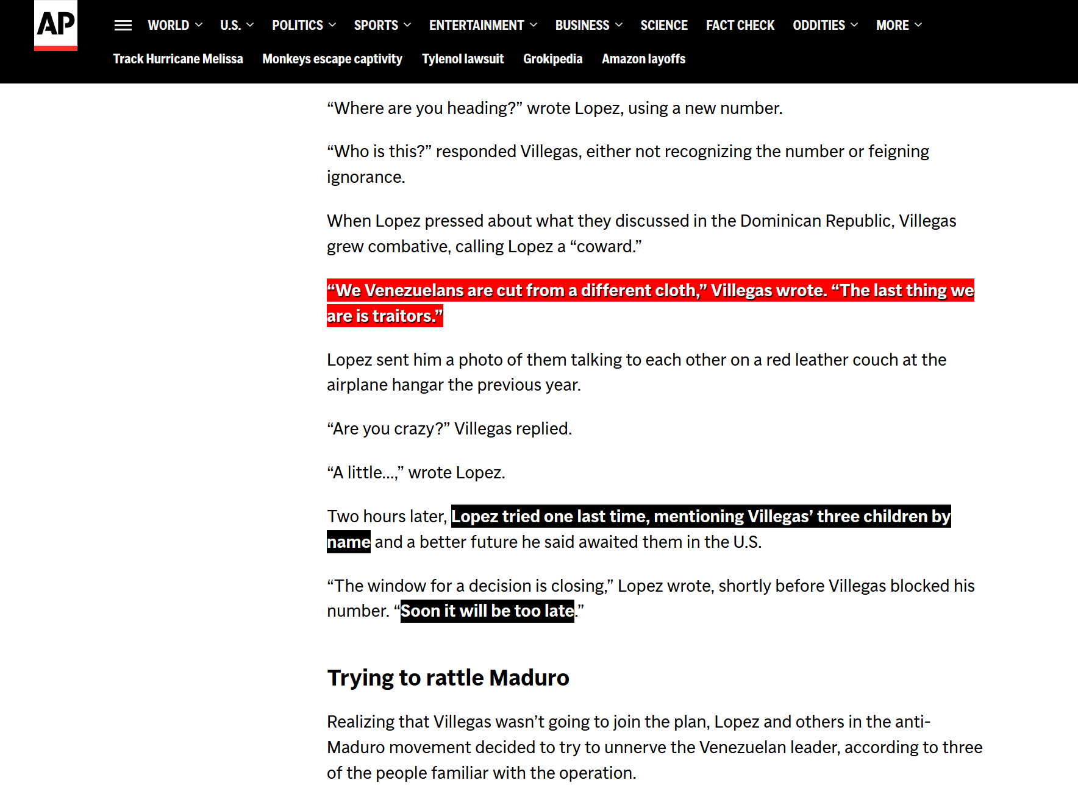Viewport: 1078px width, 794px height.
Task: Expand the Business dropdown chevron
Action: (x=619, y=25)
